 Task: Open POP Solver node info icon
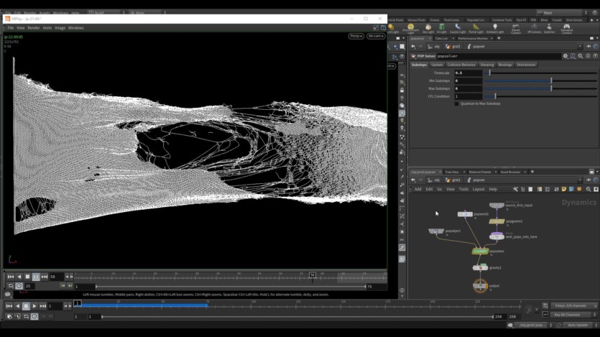588,56
